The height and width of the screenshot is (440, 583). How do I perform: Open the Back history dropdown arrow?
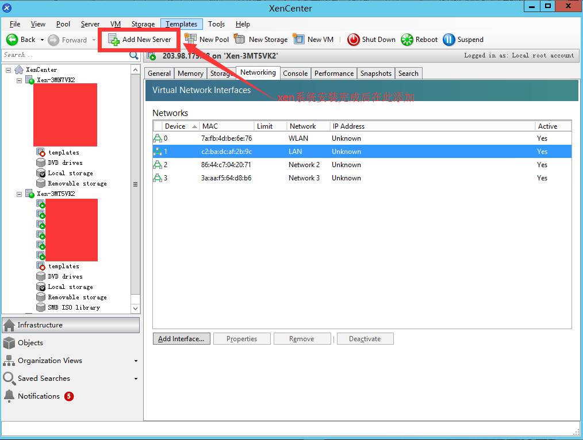click(42, 40)
